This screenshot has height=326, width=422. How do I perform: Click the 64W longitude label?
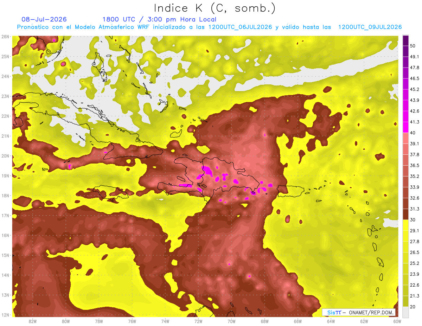[331, 321]
